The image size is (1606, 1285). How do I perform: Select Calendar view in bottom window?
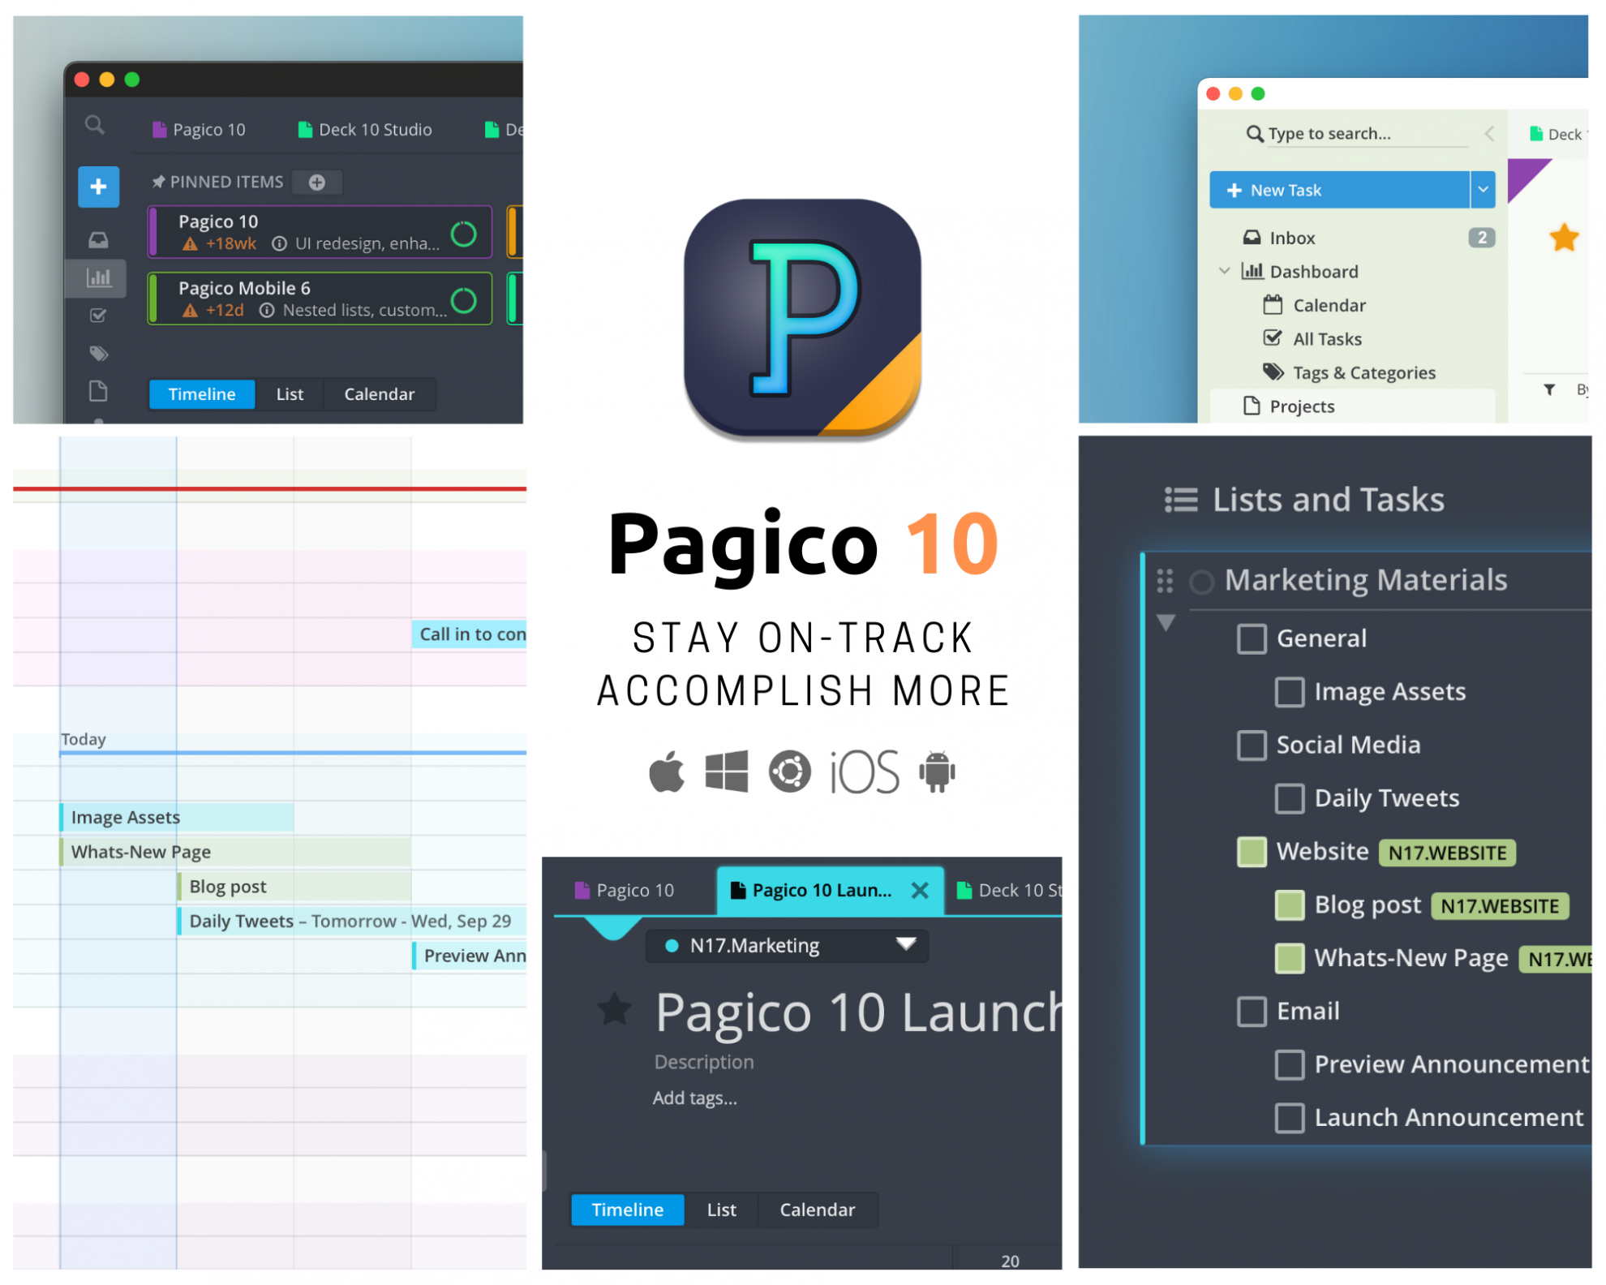pos(818,1210)
